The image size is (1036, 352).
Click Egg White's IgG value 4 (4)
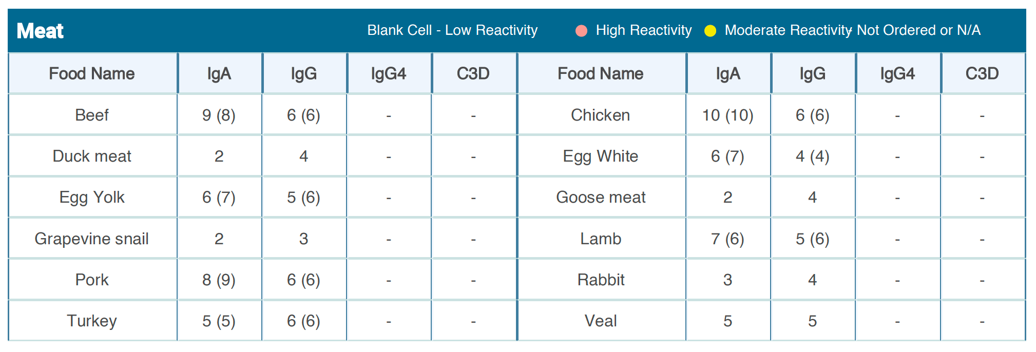coord(812,156)
